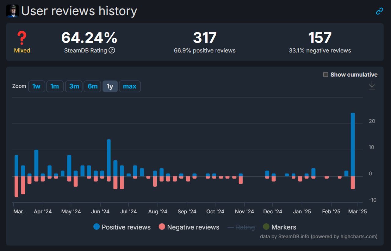Viewport: 391px width, 251px height.
Task: Zoom chart to 6m
Action: [93, 86]
